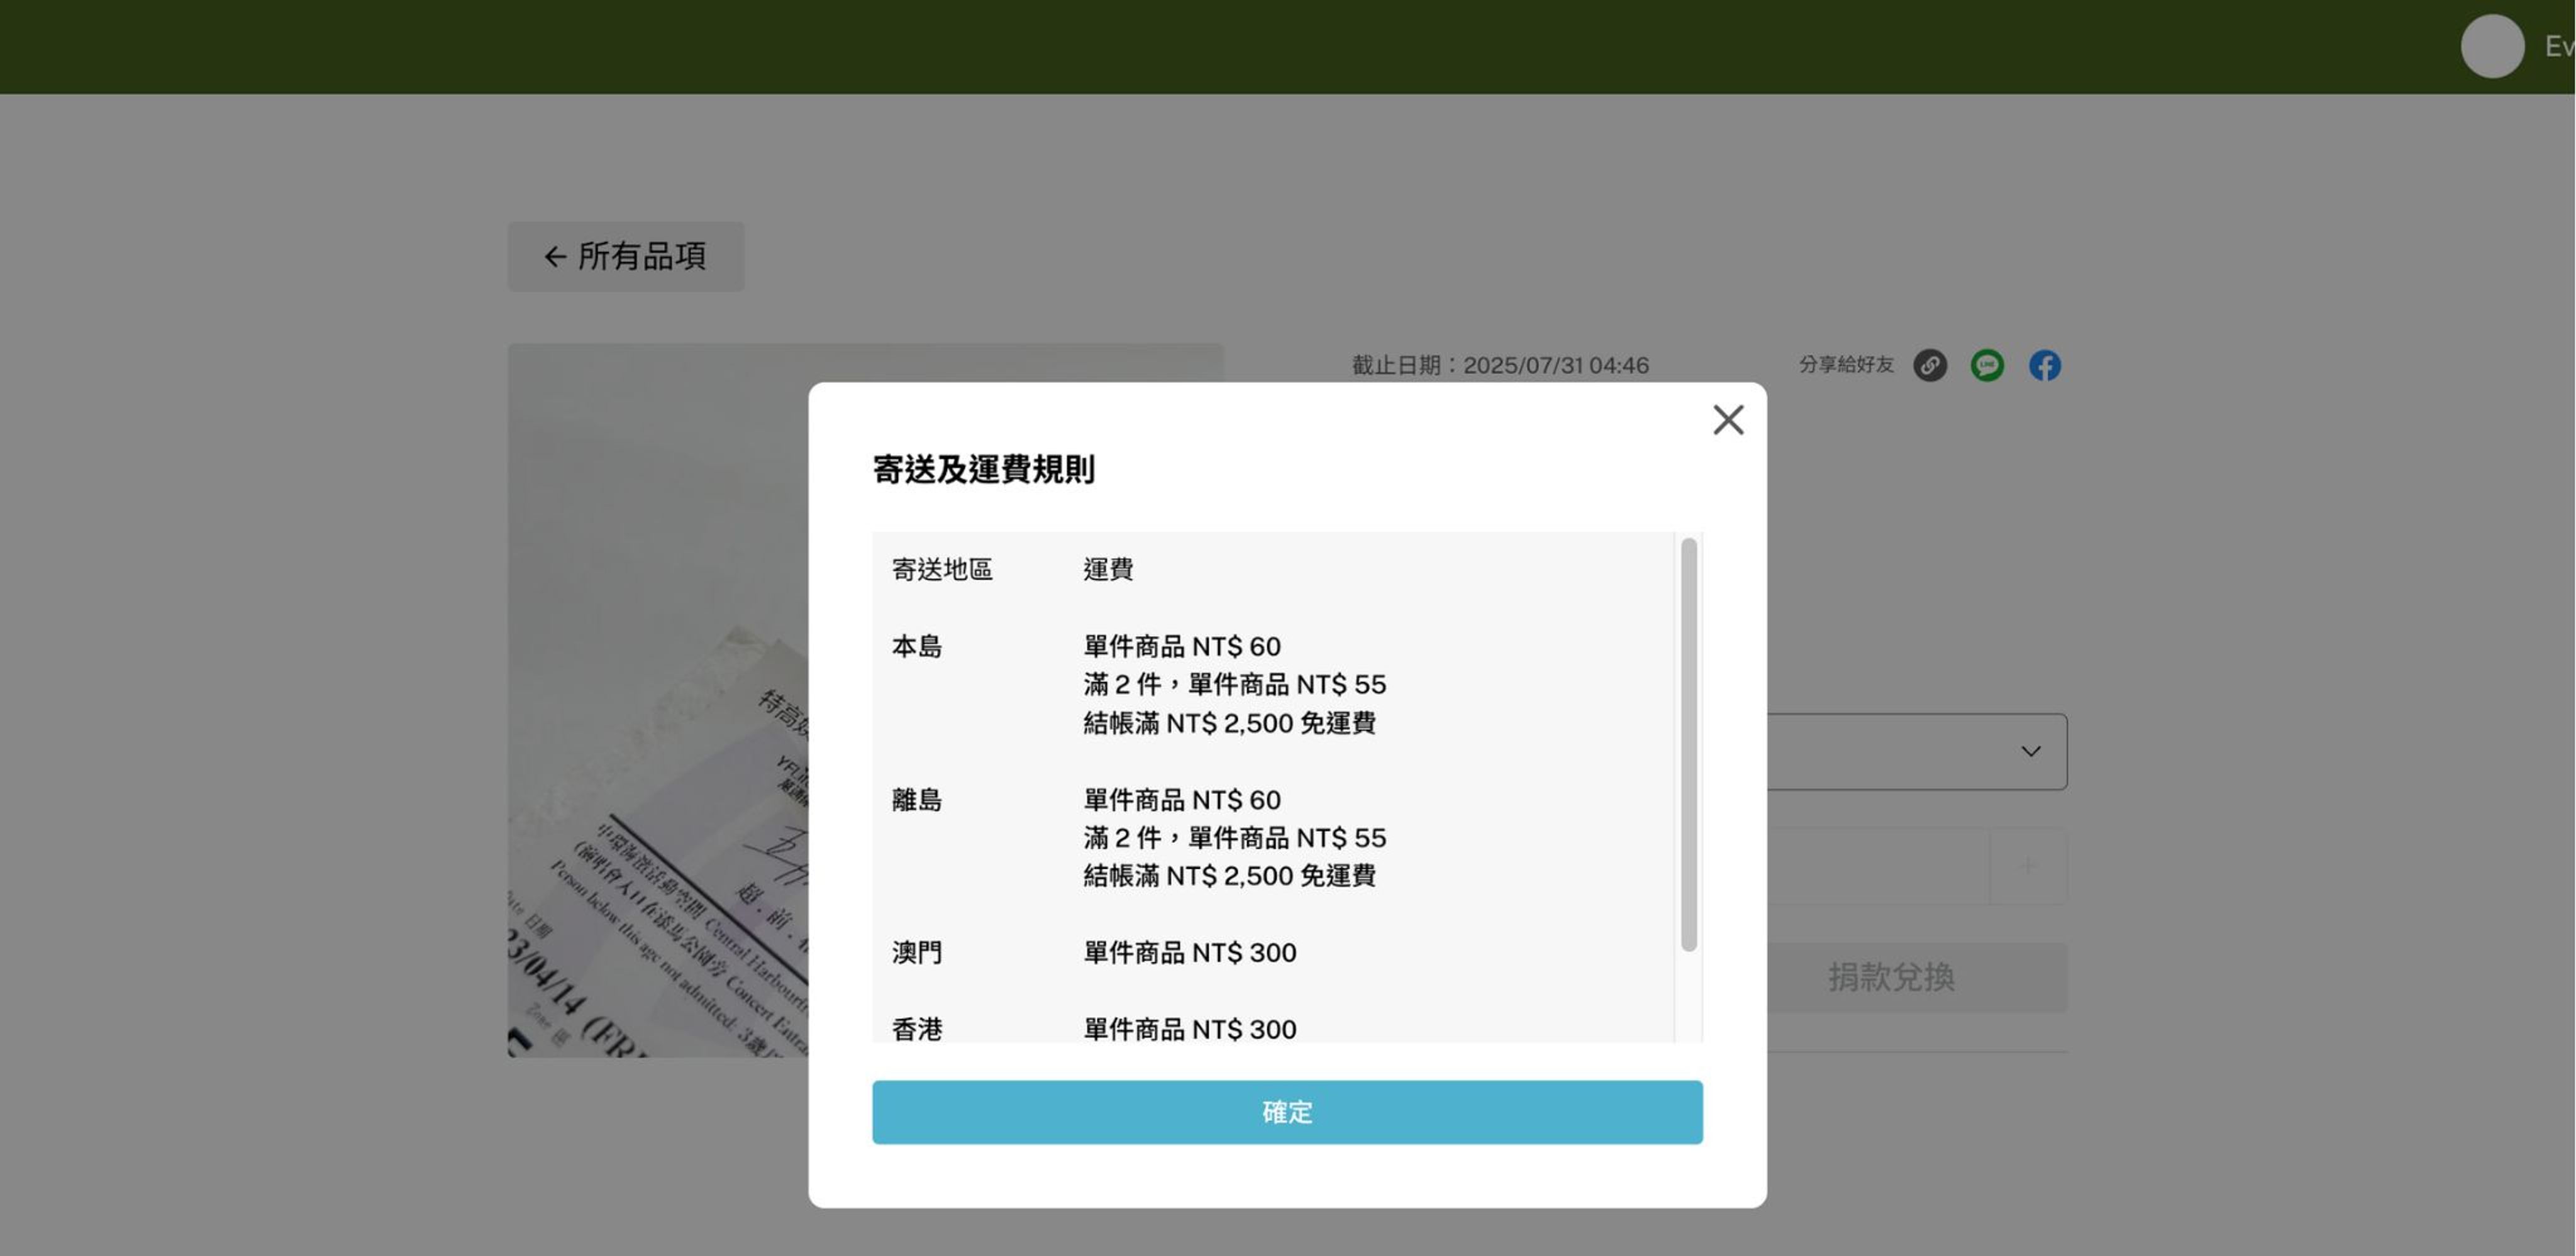Go back using the 所有品項 button
This screenshot has height=1256, width=2576.
tap(626, 256)
